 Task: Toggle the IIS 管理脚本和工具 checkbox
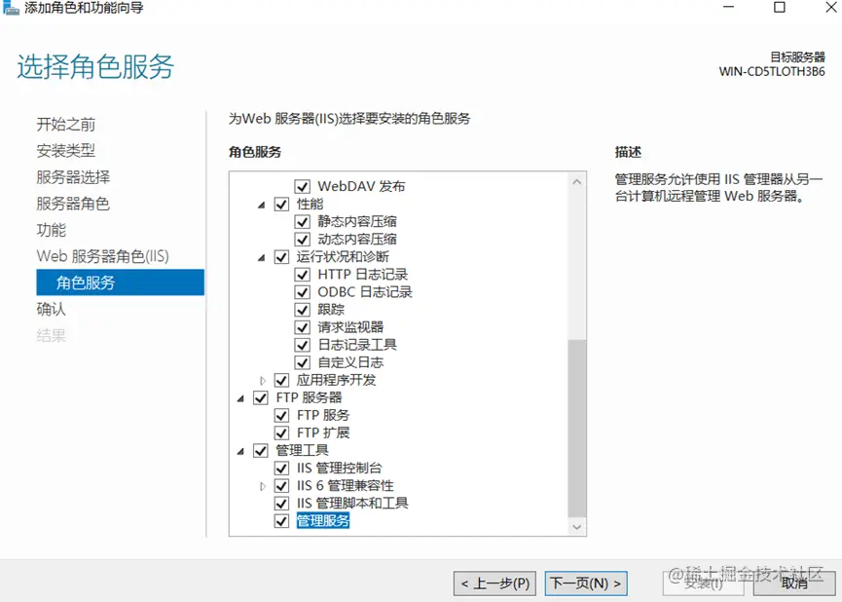click(281, 504)
